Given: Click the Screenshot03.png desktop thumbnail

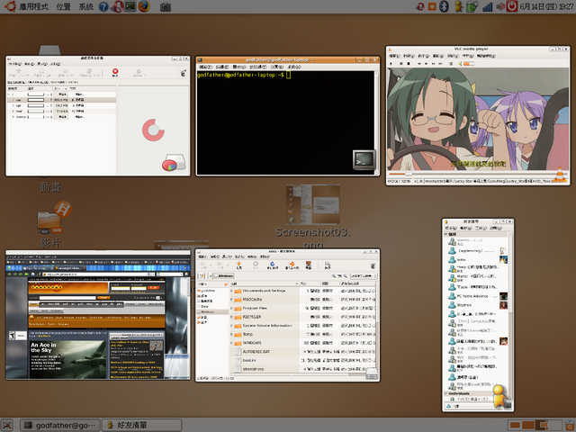Looking at the screenshot, I should tap(313, 204).
